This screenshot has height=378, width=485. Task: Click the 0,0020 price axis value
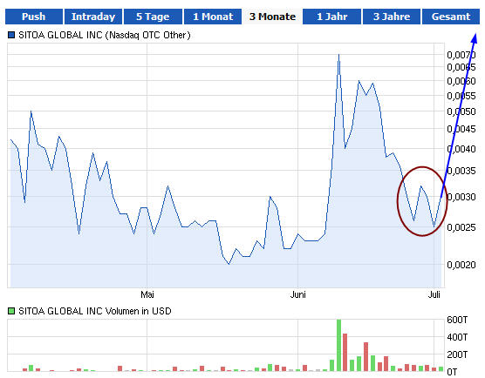point(461,265)
